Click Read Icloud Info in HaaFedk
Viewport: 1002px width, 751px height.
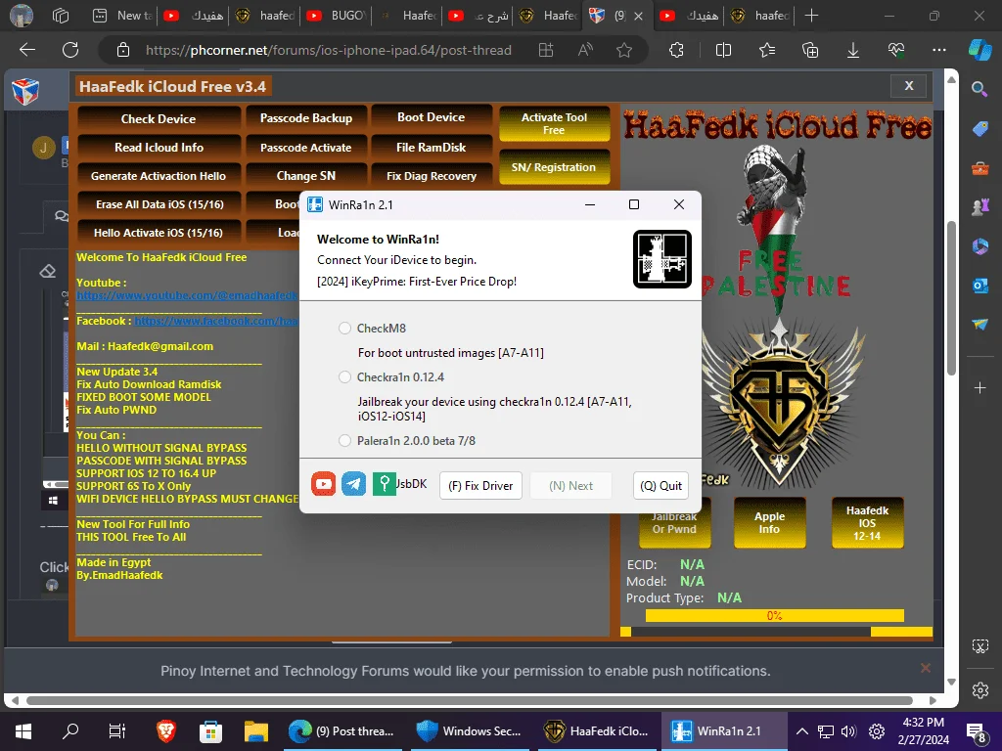point(159,148)
